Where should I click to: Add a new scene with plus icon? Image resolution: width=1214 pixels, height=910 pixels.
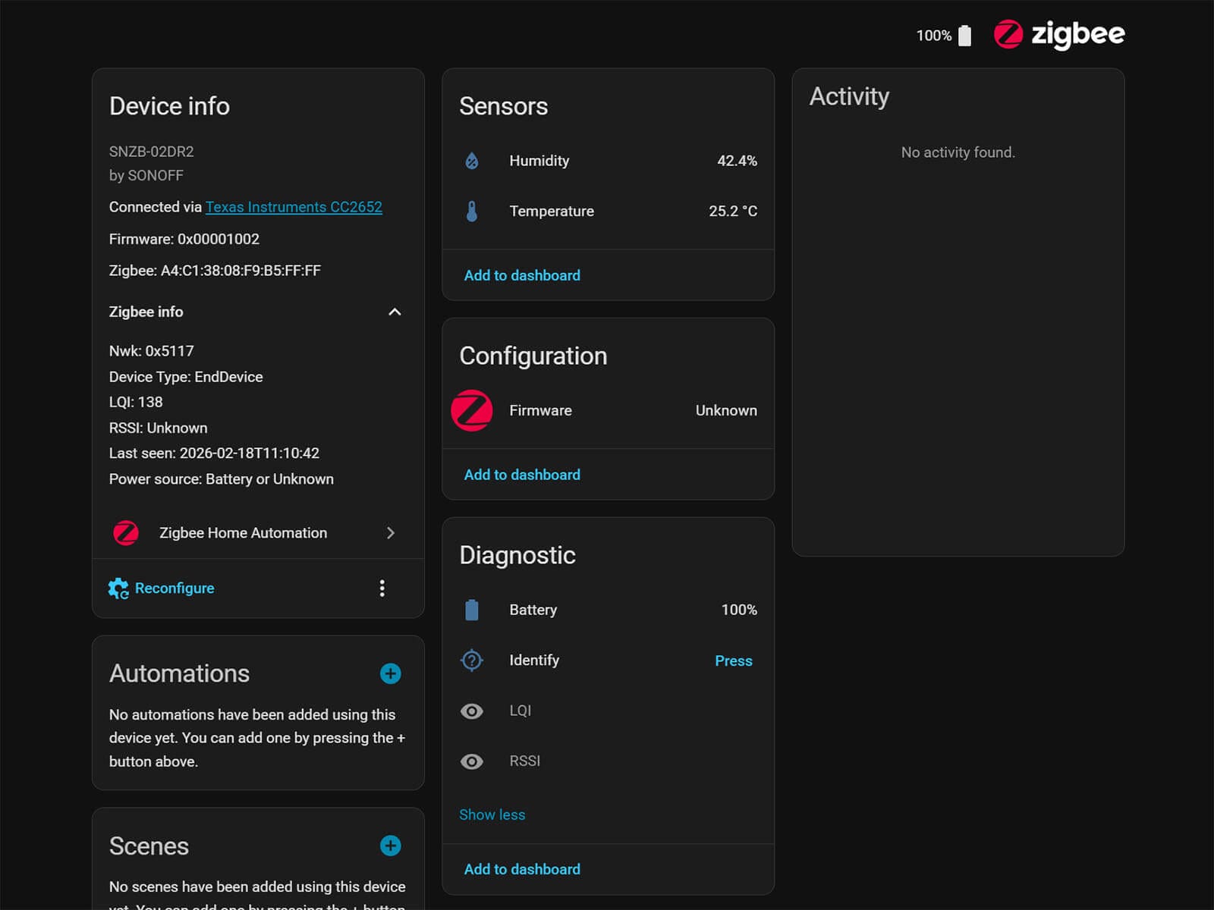[x=390, y=846]
